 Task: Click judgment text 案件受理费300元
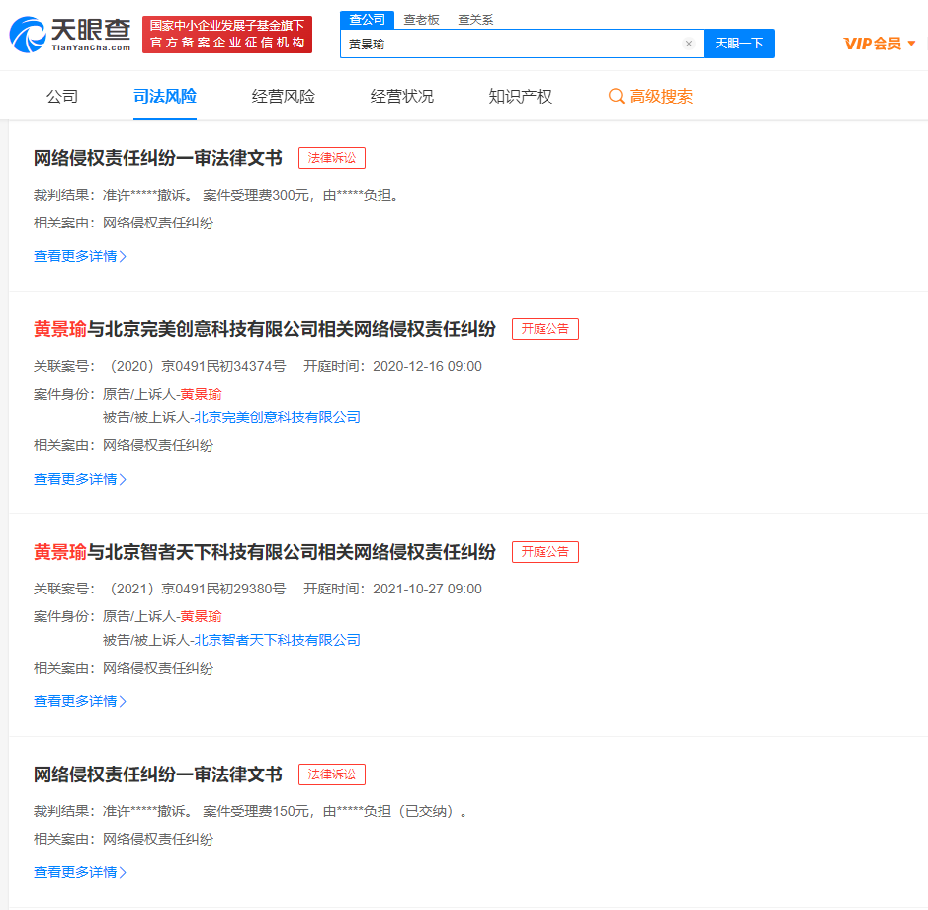256,195
